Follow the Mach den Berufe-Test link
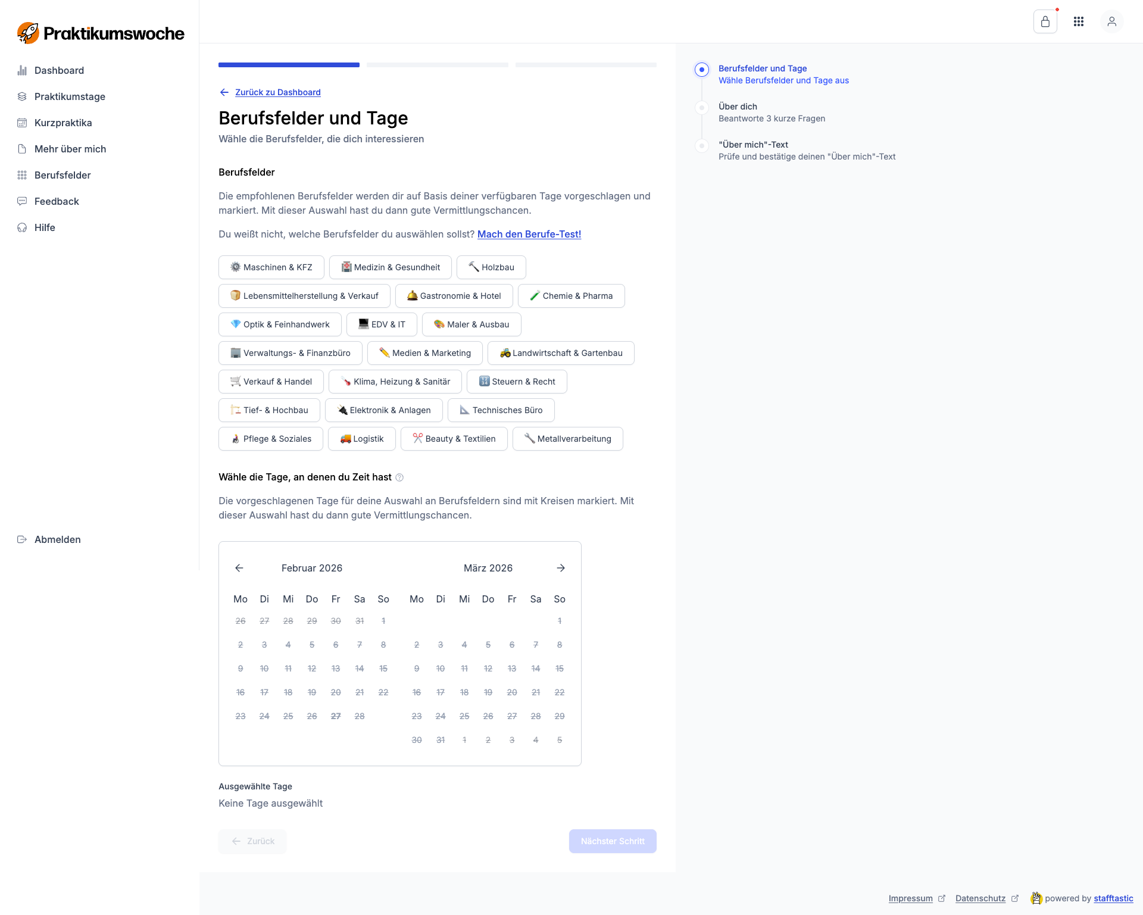The height and width of the screenshot is (915, 1143). [x=529, y=234]
